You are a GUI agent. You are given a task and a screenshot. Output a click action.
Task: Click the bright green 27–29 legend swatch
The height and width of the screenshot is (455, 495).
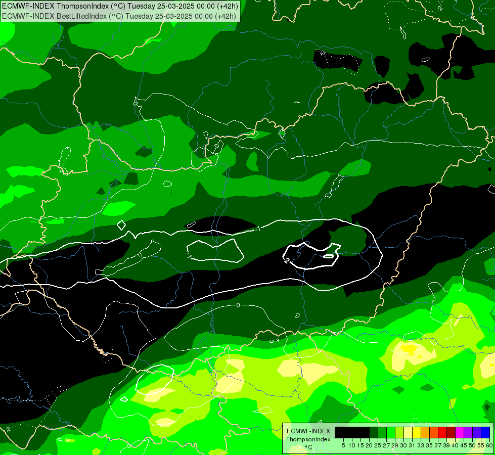pos(391,432)
